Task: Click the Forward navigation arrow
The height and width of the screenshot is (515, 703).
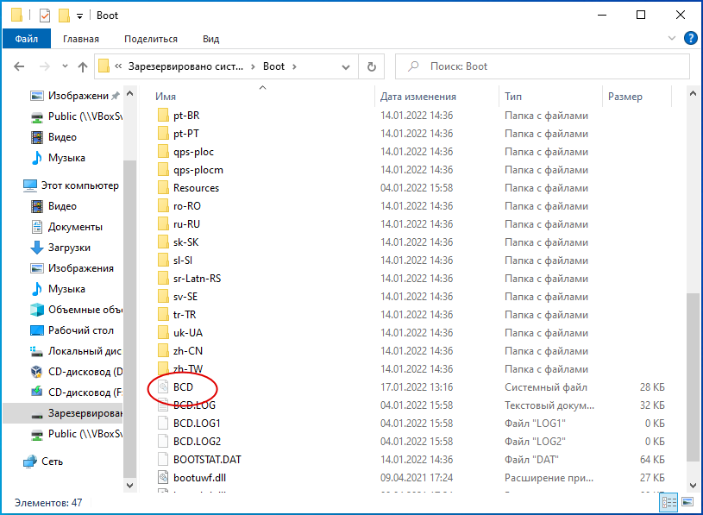Action: [44, 66]
